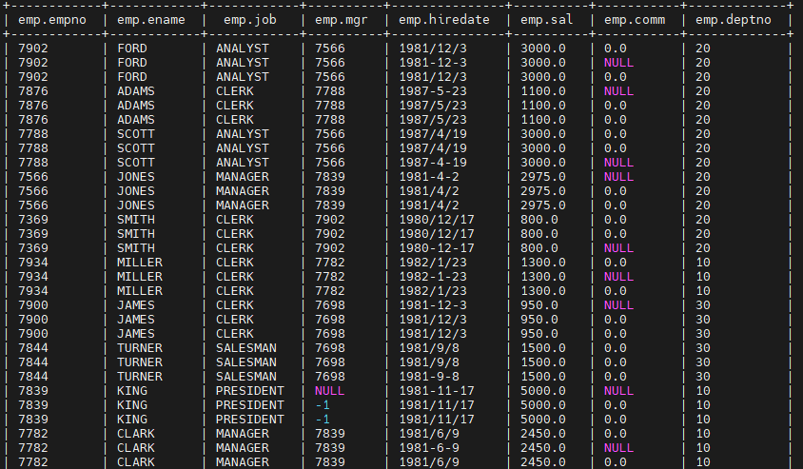Click the magenta NULL in KING's mgr column
This screenshot has height=469, width=803.
330,391
